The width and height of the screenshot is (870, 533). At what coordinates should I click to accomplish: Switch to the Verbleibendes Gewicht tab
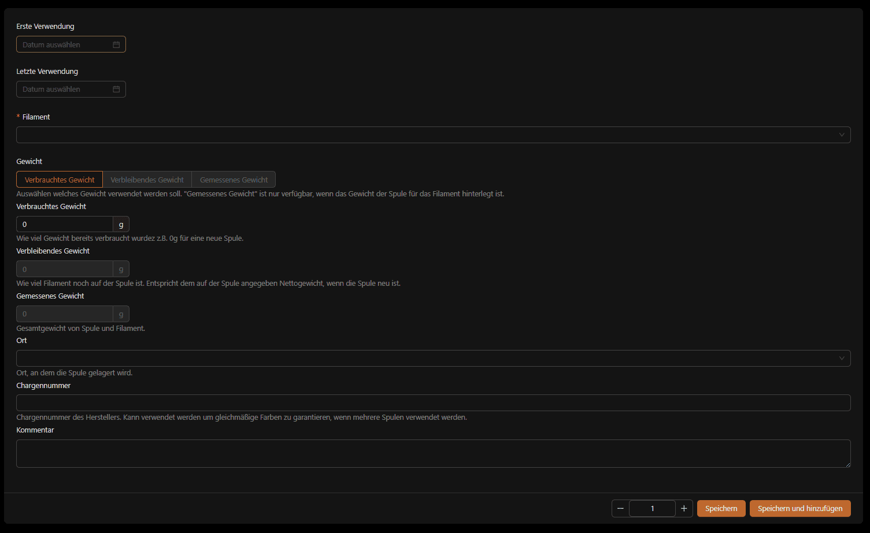click(x=147, y=179)
